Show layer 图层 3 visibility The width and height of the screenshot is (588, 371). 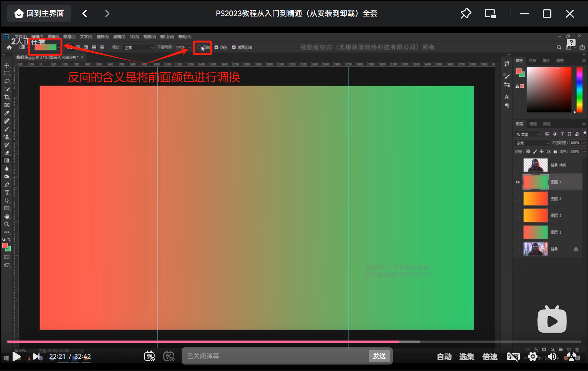point(518,199)
